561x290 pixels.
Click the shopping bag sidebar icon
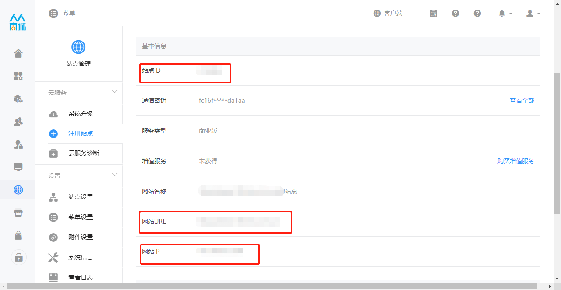point(18,235)
